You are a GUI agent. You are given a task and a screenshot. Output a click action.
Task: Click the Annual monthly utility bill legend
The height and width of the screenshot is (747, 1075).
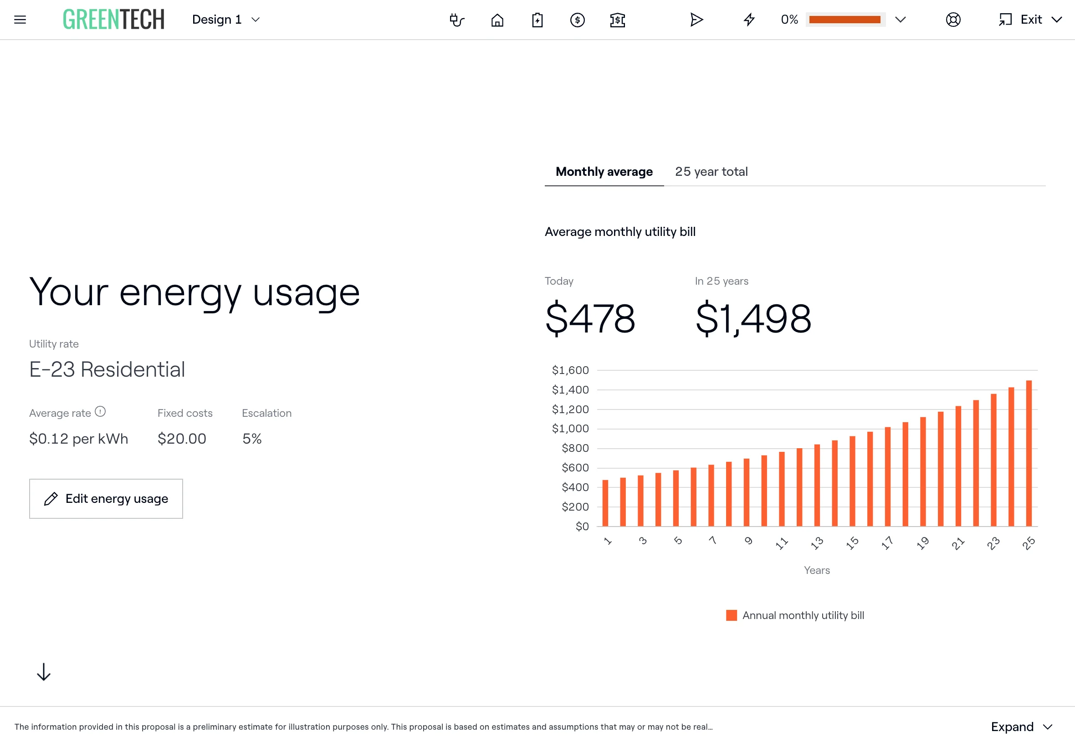pyautogui.click(x=795, y=615)
